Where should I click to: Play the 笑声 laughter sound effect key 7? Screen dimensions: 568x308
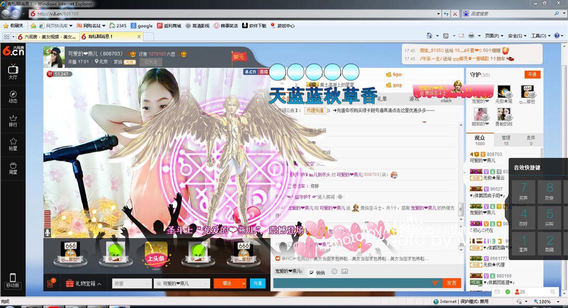[x=523, y=191]
